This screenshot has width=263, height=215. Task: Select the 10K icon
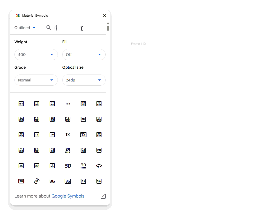tap(21, 104)
